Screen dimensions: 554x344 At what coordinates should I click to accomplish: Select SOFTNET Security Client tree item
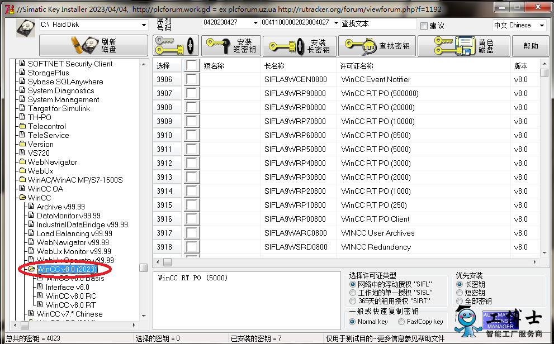pyautogui.click(x=70, y=64)
